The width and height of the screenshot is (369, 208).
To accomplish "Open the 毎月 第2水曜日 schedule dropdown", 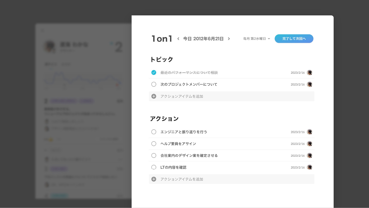I will (257, 39).
